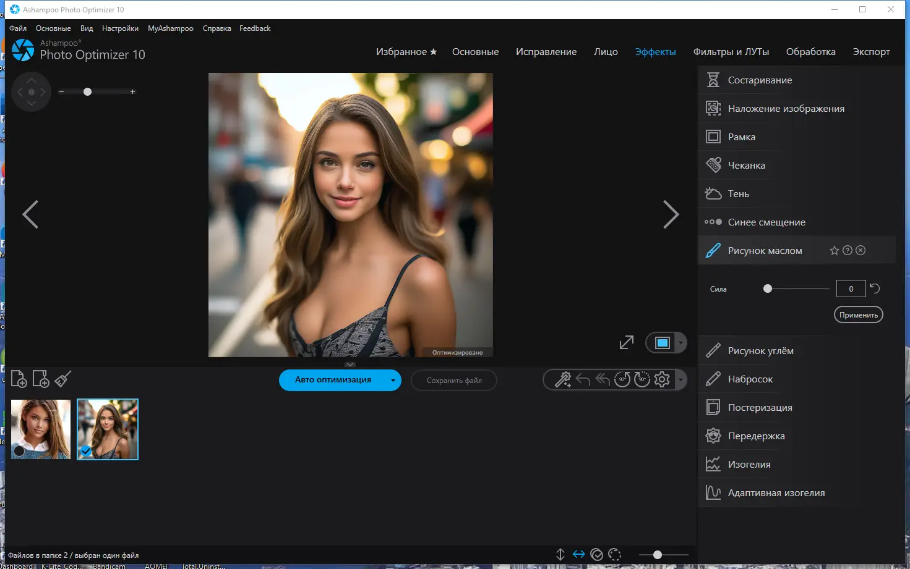Click the gear settings icon in the toolbar

[x=662, y=379]
